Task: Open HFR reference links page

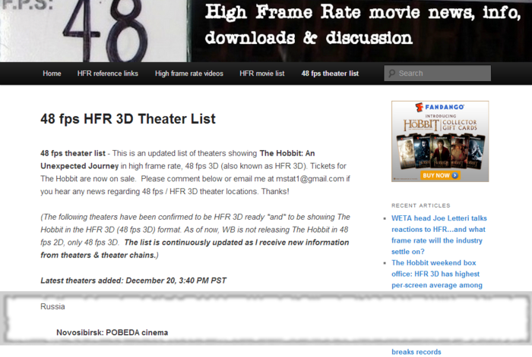Action: point(108,74)
